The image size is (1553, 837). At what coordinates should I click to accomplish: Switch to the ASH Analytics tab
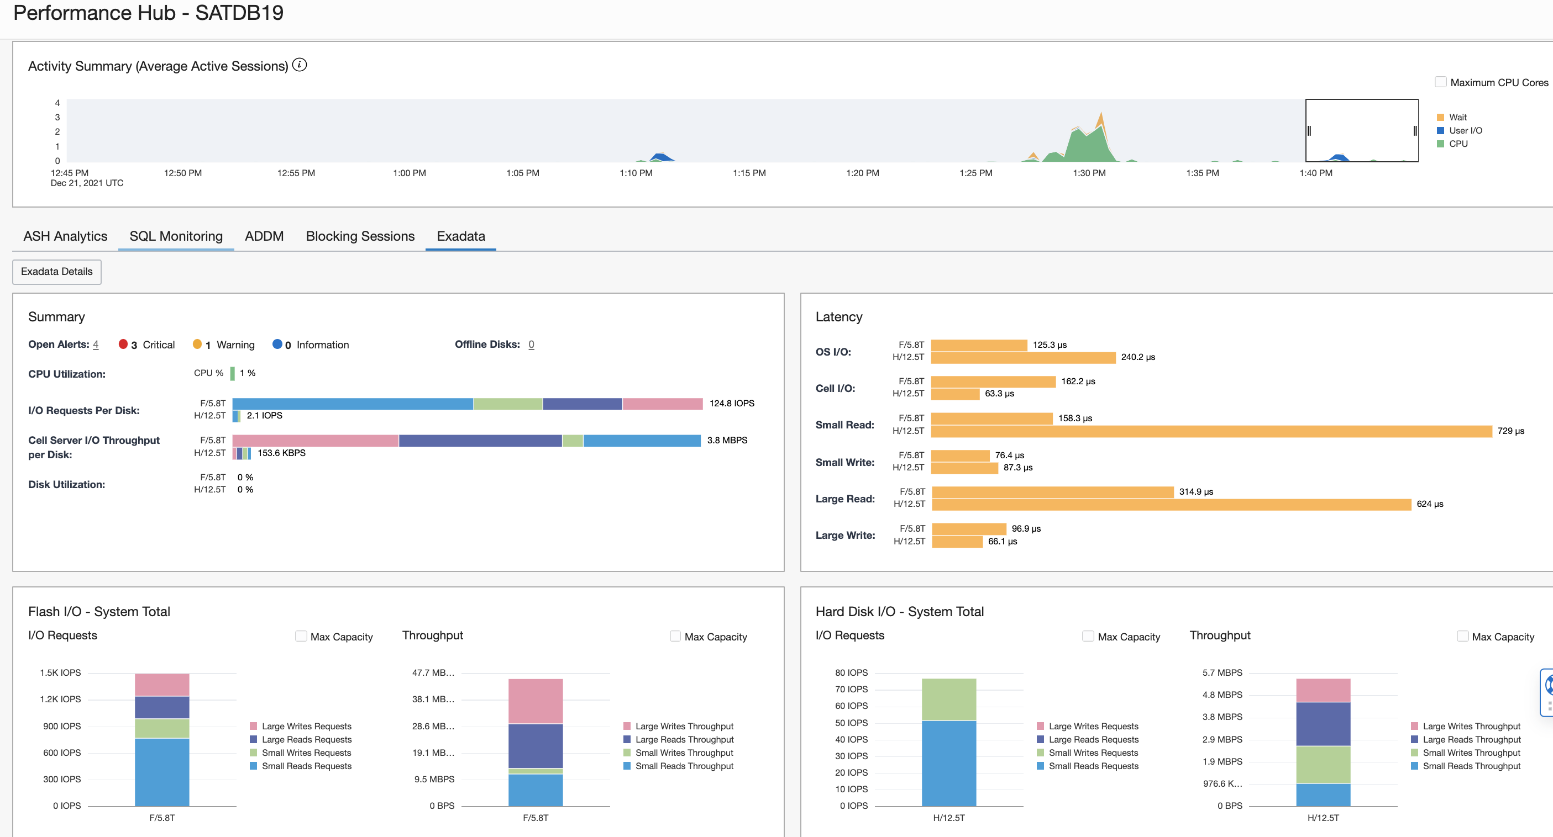coord(65,236)
